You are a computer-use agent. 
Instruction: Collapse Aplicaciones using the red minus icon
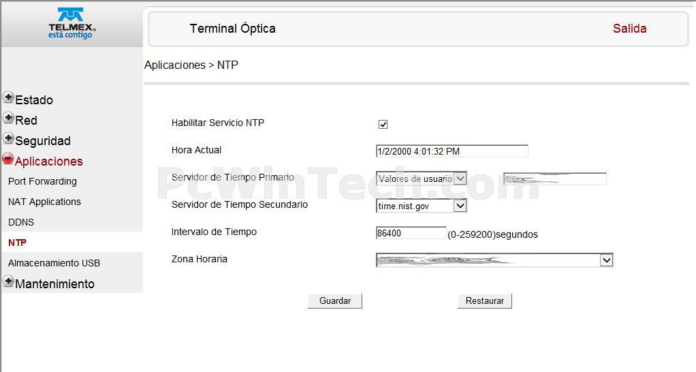8,159
